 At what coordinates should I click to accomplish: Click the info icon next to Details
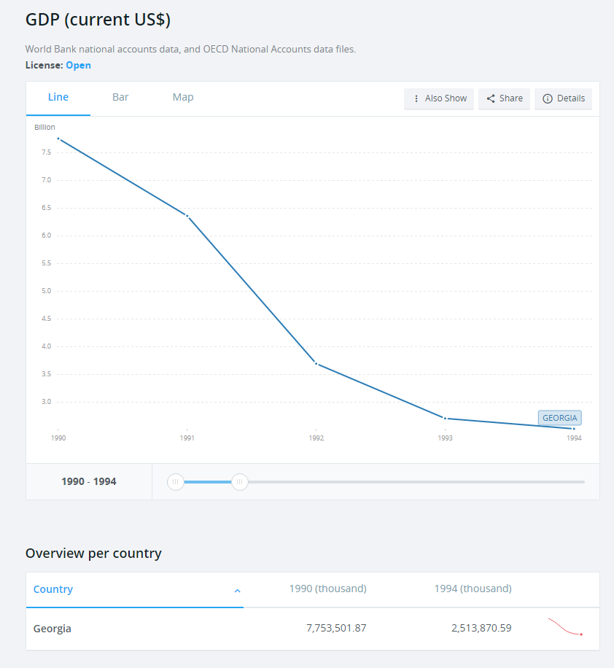(x=548, y=98)
